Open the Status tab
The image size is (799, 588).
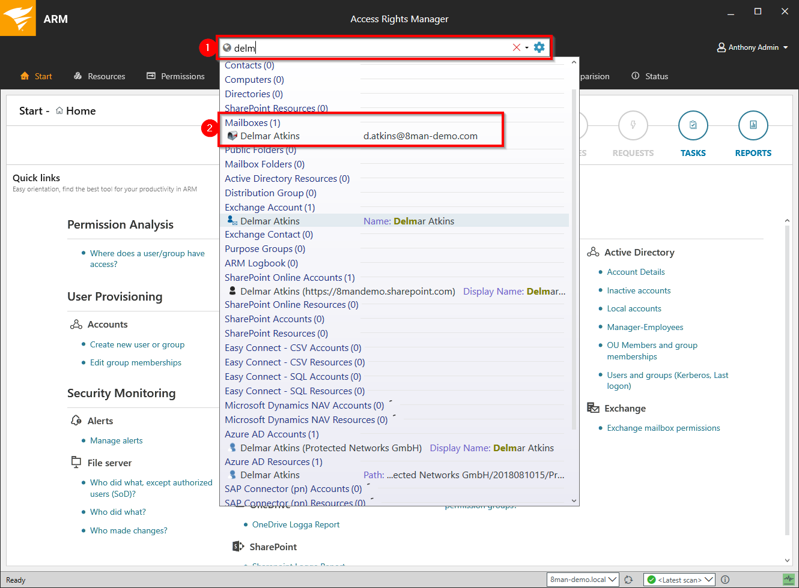(x=649, y=76)
